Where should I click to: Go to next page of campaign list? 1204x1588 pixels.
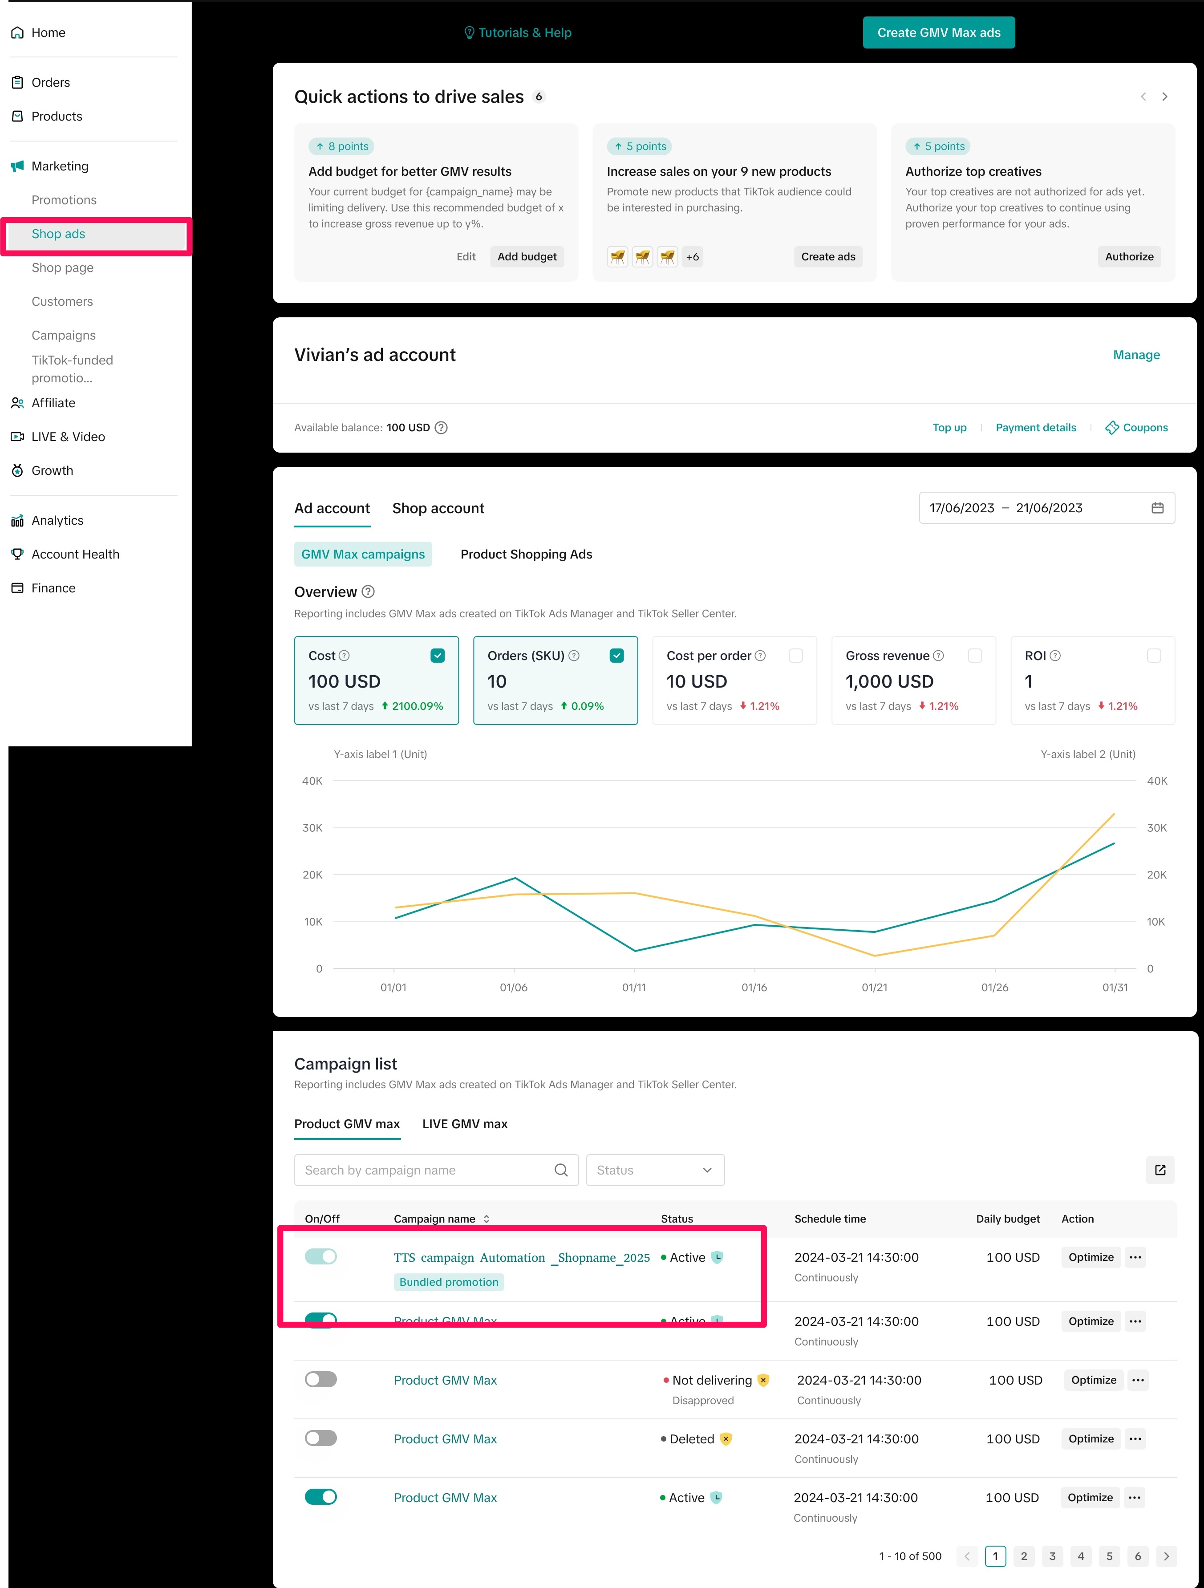[x=1165, y=1556]
